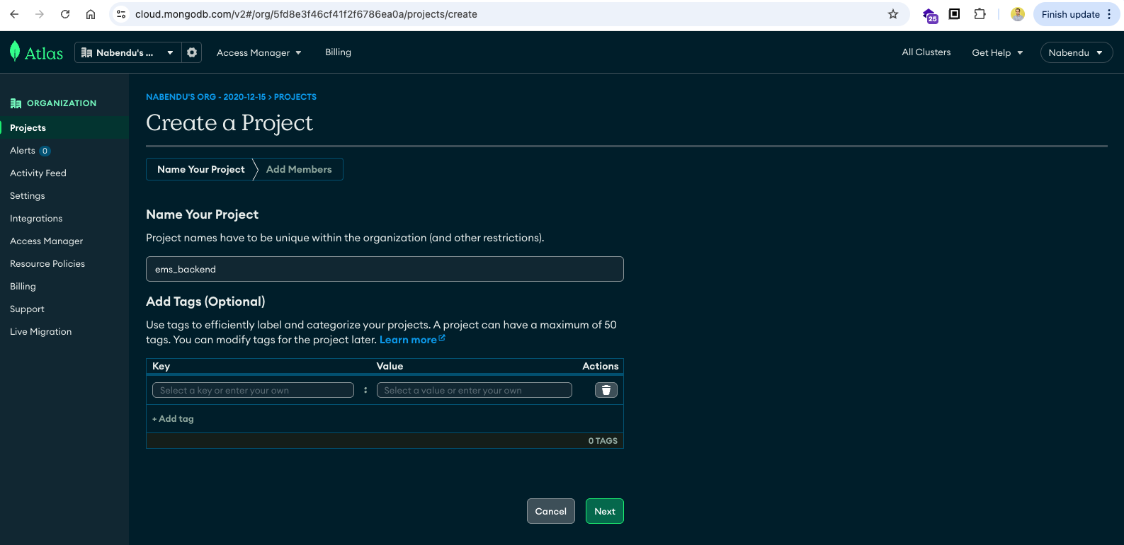Click the square extension icon next to badge
This screenshot has height=545, width=1124.
tap(955, 14)
